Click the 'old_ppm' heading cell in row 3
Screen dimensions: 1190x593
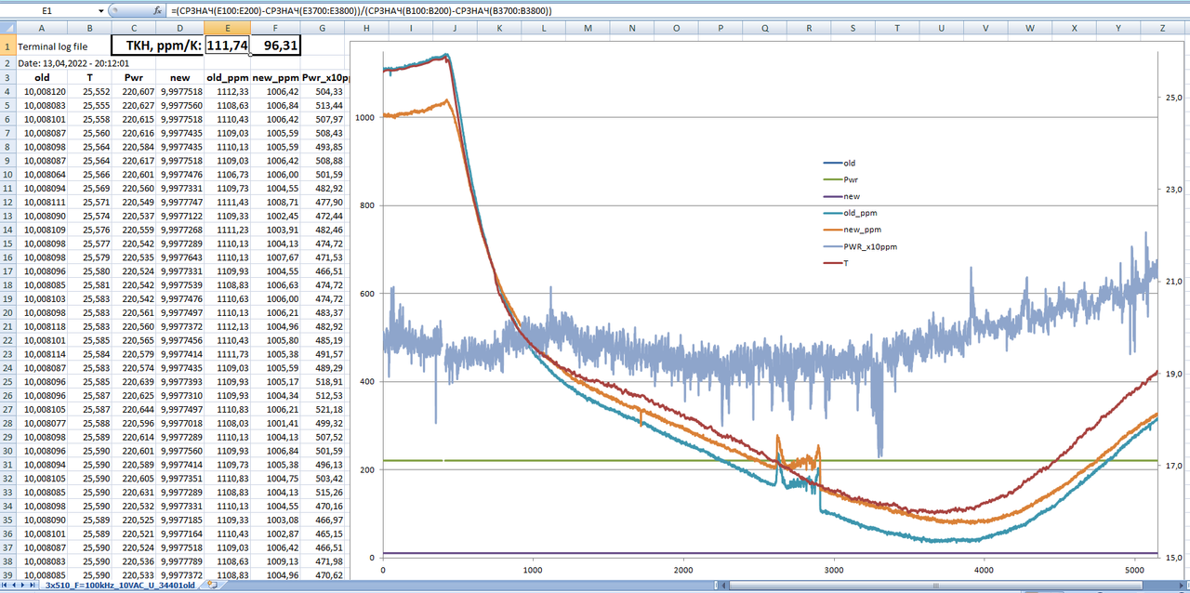228,77
